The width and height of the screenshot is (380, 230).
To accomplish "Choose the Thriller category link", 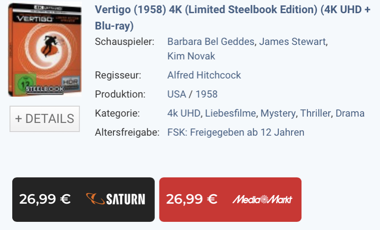I will (315, 113).
